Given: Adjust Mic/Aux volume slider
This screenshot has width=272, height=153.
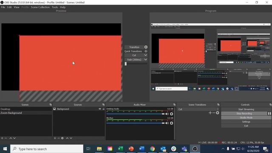Looking at the screenshot, I should [135, 123].
